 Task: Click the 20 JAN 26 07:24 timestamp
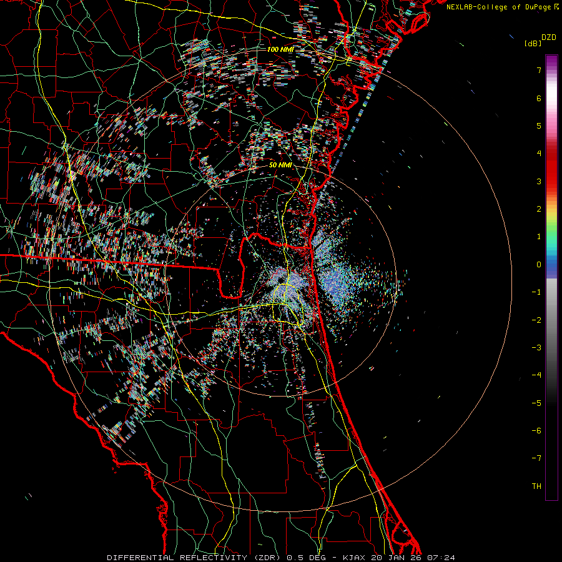(413, 558)
